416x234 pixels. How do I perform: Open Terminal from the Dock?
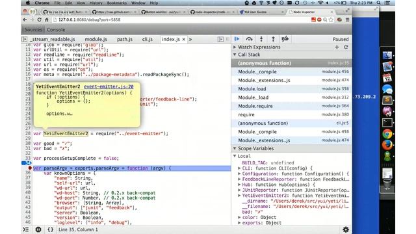(x=387, y=122)
